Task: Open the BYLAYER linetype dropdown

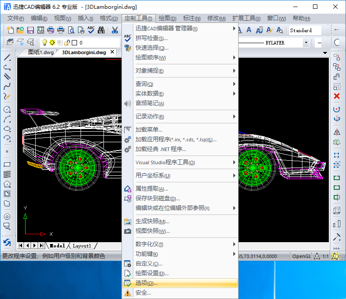Action: click(306, 42)
